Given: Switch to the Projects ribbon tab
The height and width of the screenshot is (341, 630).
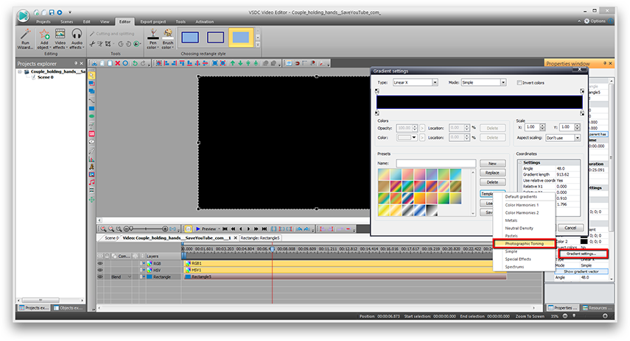Looking at the screenshot, I should coord(43,21).
